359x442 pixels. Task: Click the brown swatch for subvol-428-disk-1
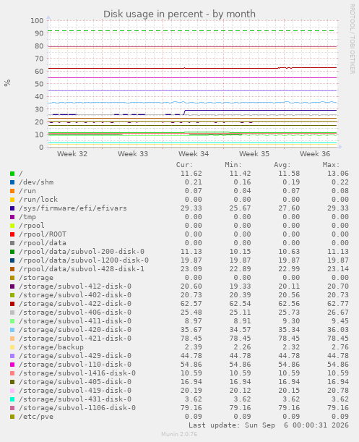[12, 269]
